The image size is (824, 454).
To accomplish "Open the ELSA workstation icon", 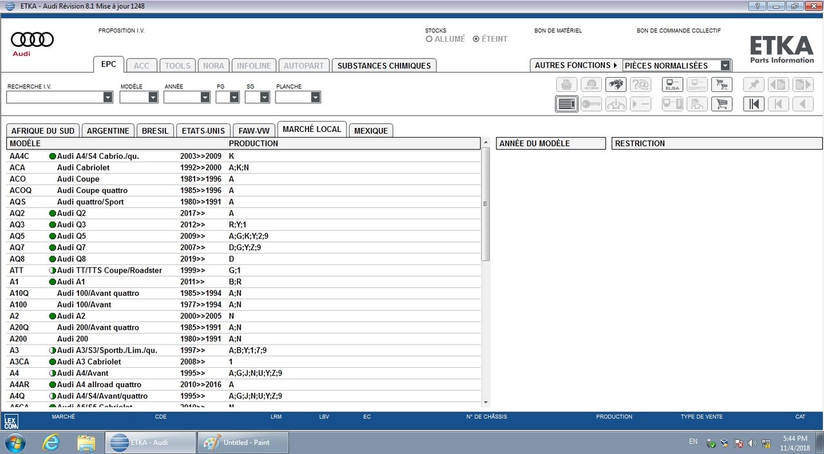I will [672, 84].
